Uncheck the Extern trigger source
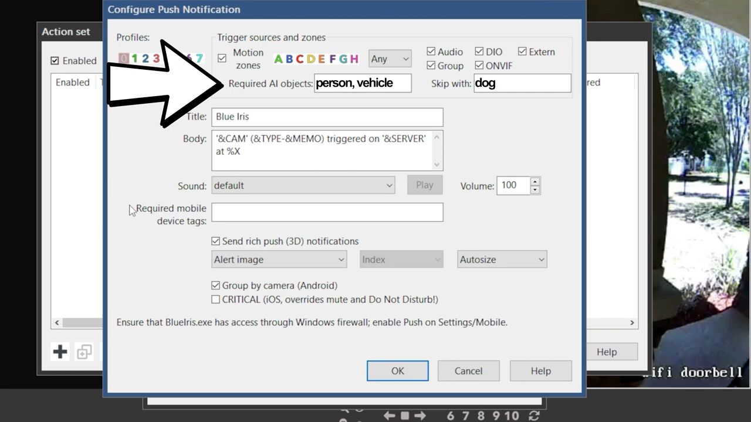Image resolution: width=751 pixels, height=422 pixels. point(522,52)
